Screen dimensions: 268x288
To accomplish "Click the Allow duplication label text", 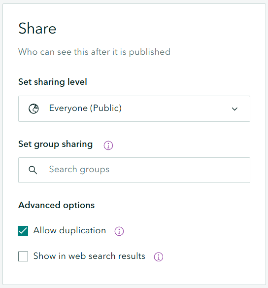I will (x=69, y=230).
